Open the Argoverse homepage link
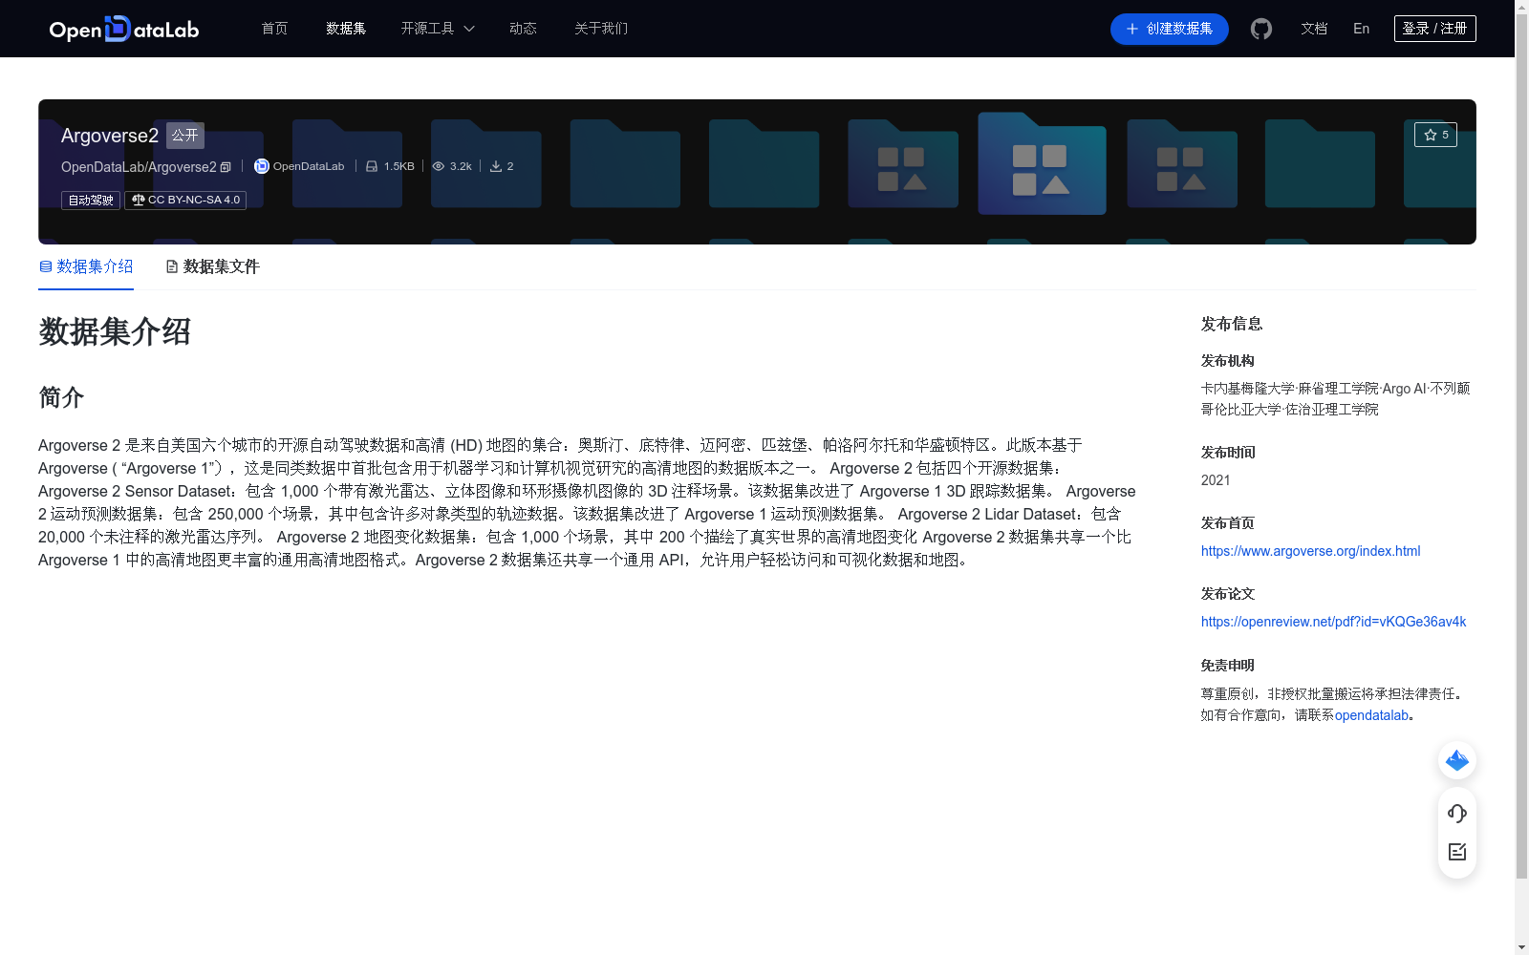The image size is (1529, 955). pos(1310,551)
